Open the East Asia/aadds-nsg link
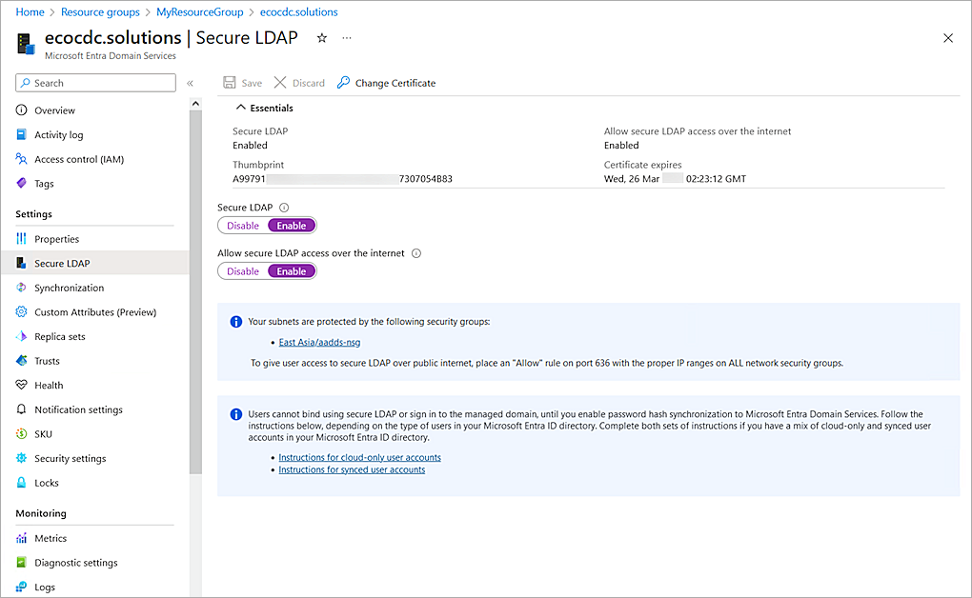The width and height of the screenshot is (972, 598). (319, 342)
